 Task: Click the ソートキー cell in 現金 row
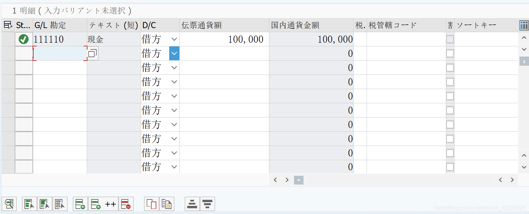click(486, 39)
